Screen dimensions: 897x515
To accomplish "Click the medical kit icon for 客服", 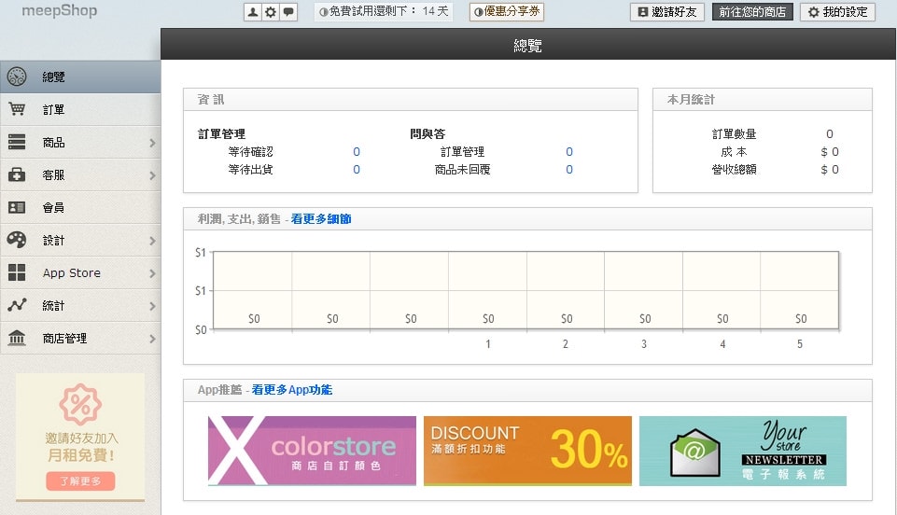I will 17,174.
